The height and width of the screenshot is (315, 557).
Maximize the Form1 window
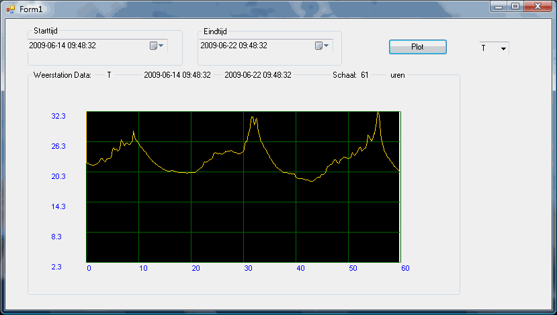click(x=515, y=6)
